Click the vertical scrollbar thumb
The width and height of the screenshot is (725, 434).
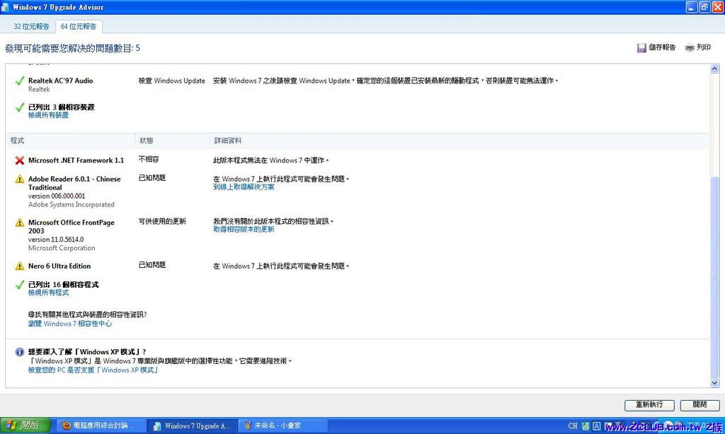(714, 277)
